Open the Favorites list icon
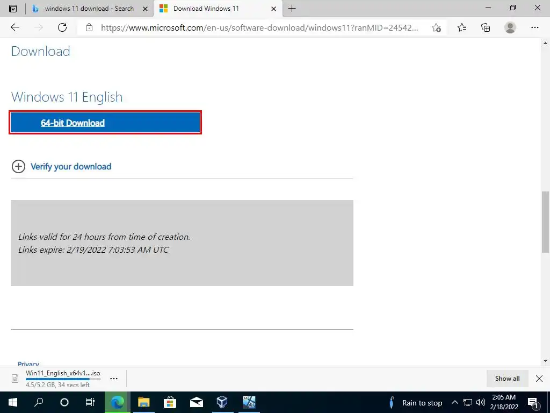The image size is (550, 413). tap(462, 27)
